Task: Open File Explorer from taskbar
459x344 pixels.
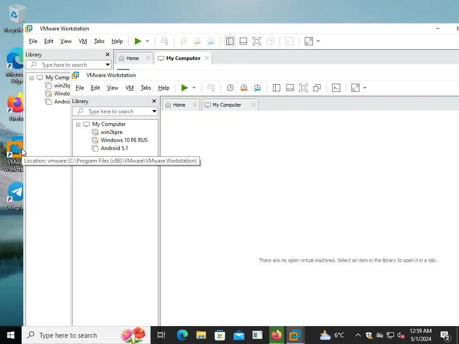Action: pyautogui.click(x=201, y=335)
